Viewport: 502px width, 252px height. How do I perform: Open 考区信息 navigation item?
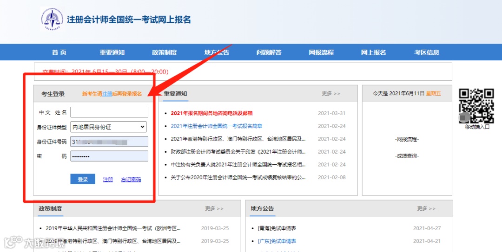pos(427,52)
